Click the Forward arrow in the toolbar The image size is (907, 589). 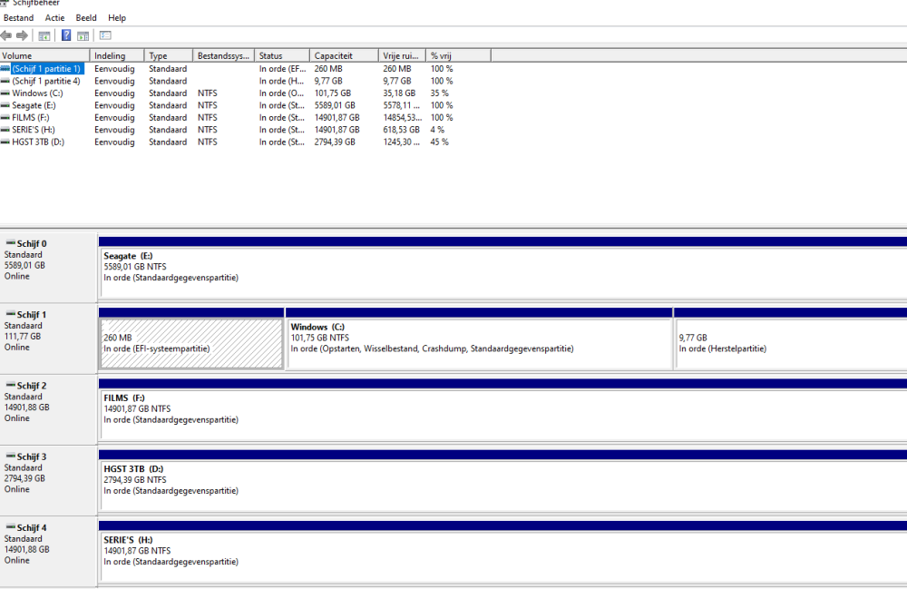click(23, 35)
